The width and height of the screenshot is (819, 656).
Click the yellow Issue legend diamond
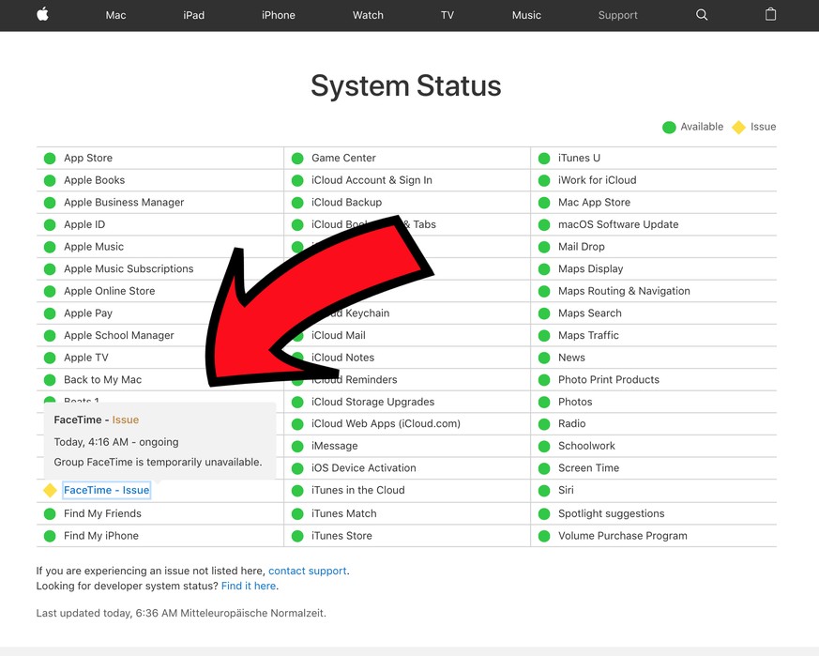click(x=738, y=128)
